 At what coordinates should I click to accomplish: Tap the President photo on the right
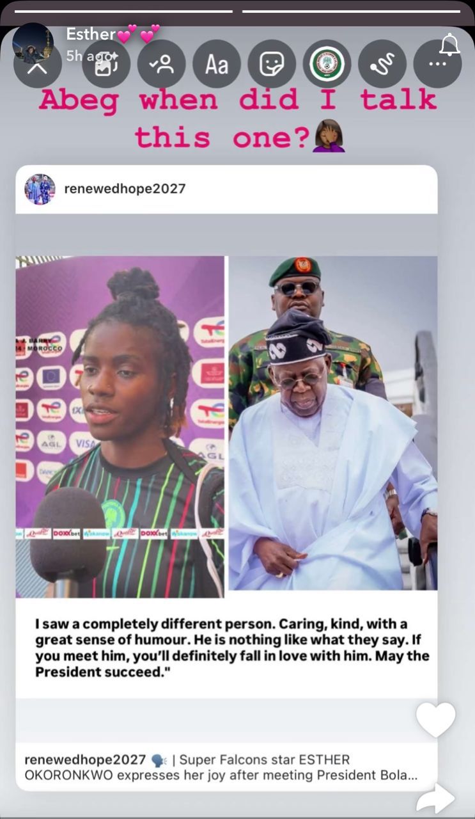(x=333, y=423)
